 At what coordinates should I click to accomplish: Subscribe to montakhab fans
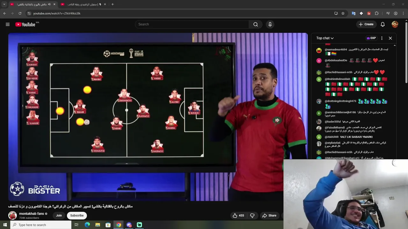(77, 216)
